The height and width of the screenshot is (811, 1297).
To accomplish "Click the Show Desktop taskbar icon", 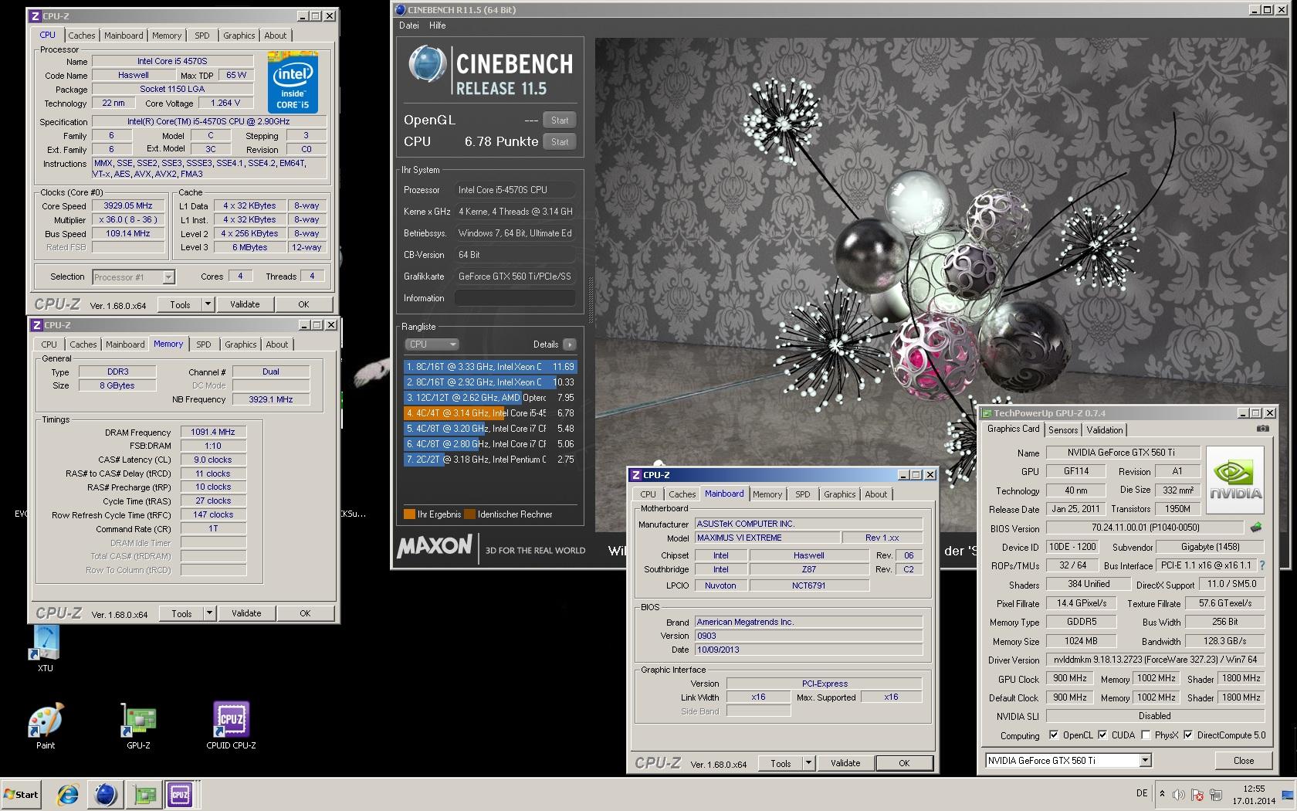I will [x=1288, y=795].
